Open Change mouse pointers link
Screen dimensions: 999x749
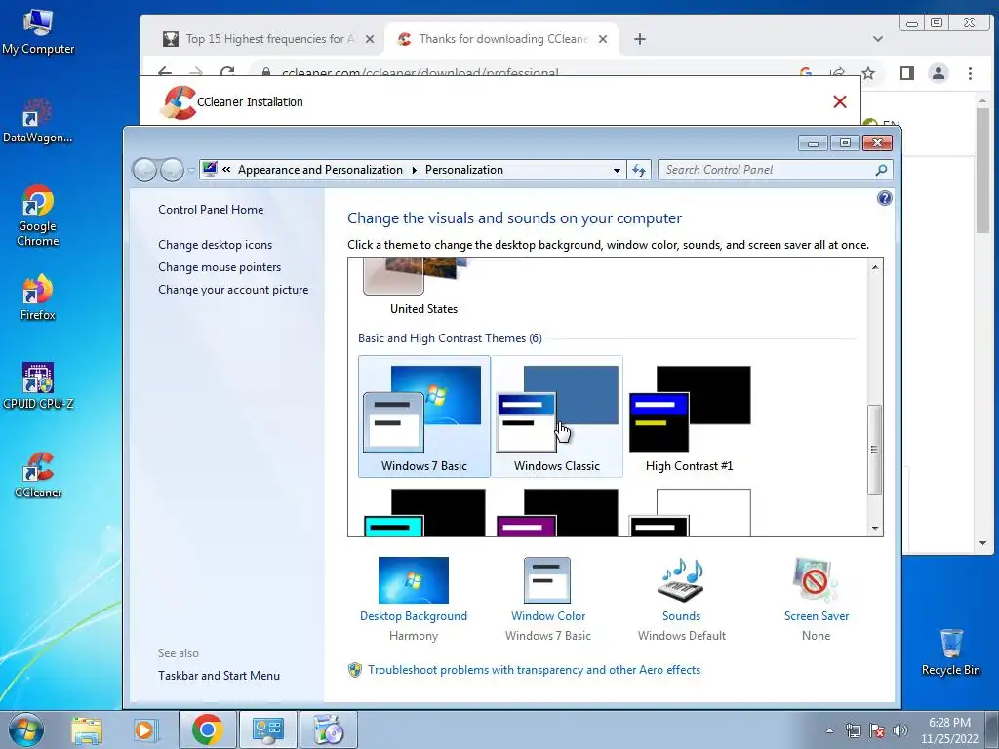coord(220,267)
